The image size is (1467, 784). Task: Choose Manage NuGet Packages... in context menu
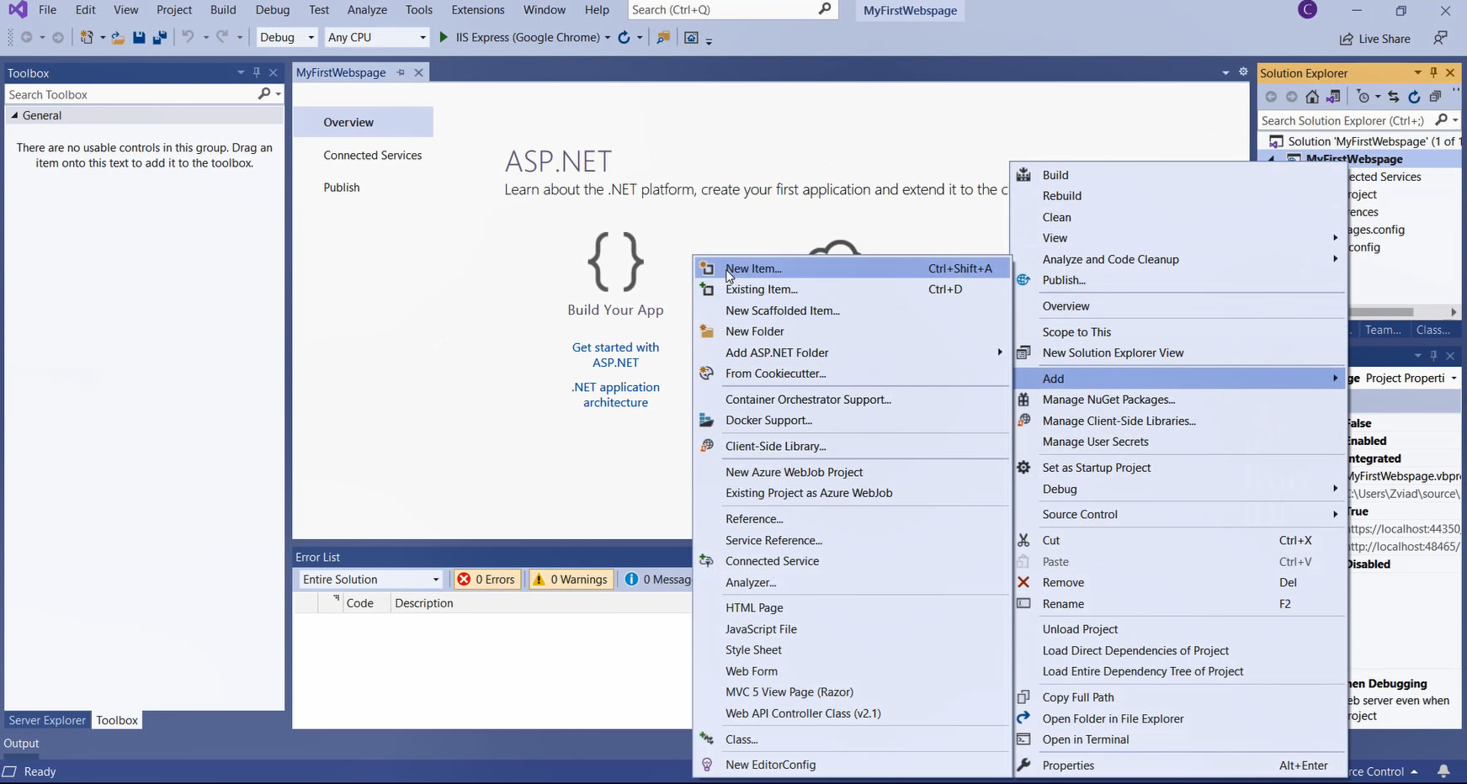[1108, 400]
